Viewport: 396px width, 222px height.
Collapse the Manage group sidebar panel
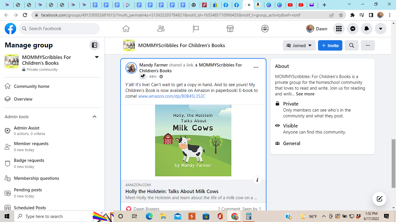click(x=95, y=45)
